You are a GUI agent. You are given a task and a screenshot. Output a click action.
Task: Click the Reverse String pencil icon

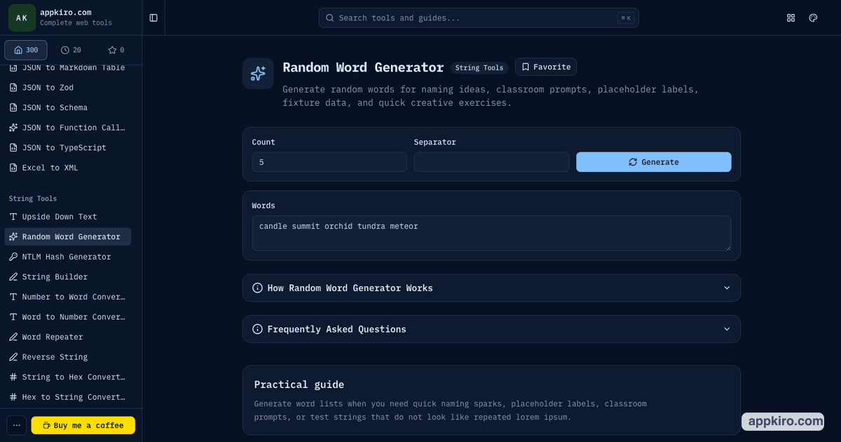point(13,357)
